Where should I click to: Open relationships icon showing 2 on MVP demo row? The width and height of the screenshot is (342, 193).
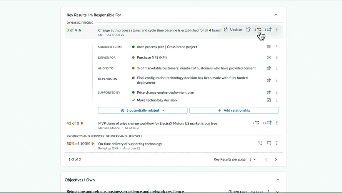pyautogui.click(x=256, y=123)
